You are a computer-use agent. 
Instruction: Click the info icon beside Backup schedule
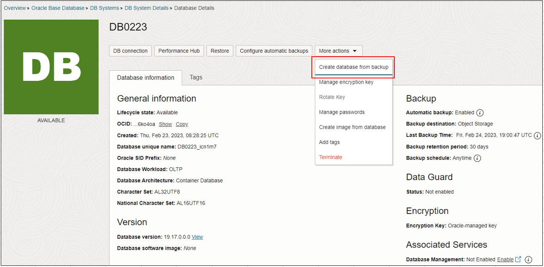(x=477, y=158)
